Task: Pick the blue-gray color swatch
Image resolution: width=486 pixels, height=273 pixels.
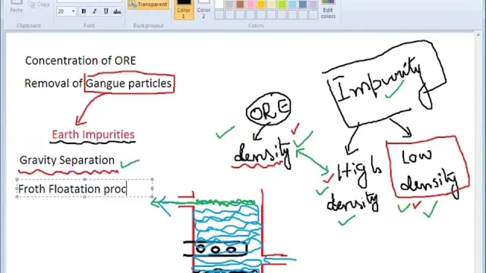Action: pos(303,4)
